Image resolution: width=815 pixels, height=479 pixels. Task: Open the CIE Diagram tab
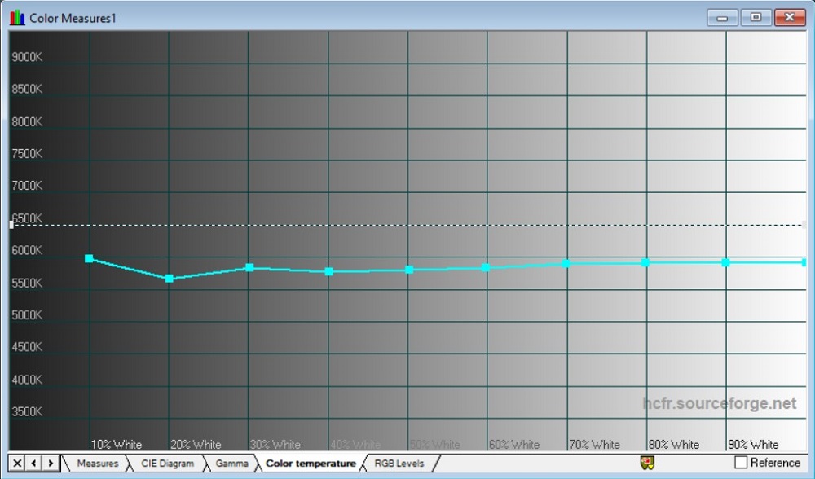click(167, 463)
